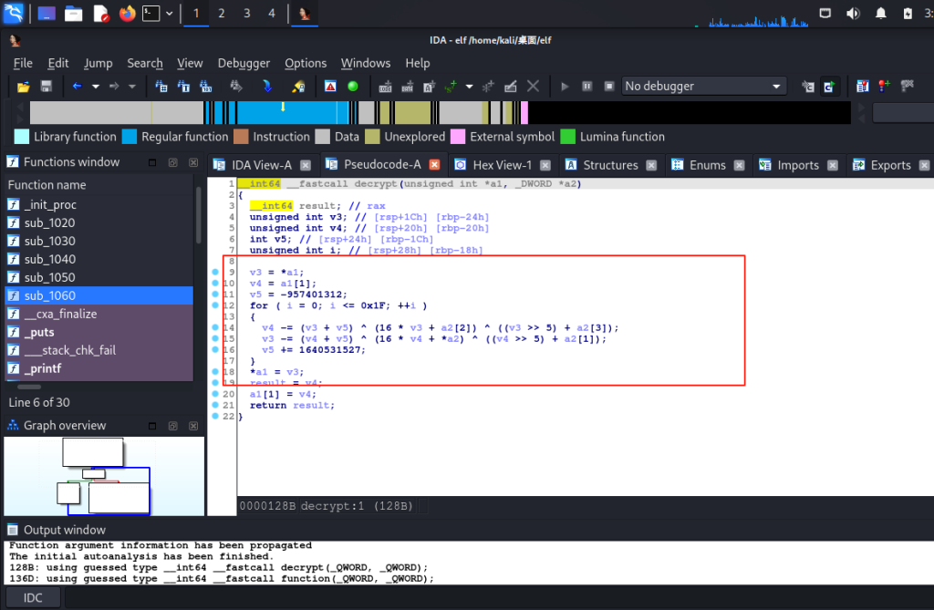
Task: Click the blue downward arrow toolbar icon
Action: [x=267, y=87]
